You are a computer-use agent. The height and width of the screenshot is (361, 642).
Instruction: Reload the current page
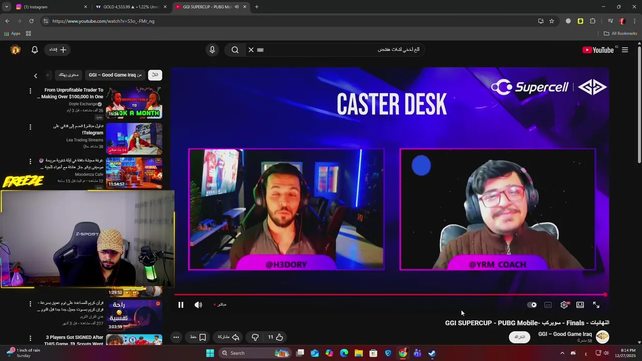coord(31,21)
